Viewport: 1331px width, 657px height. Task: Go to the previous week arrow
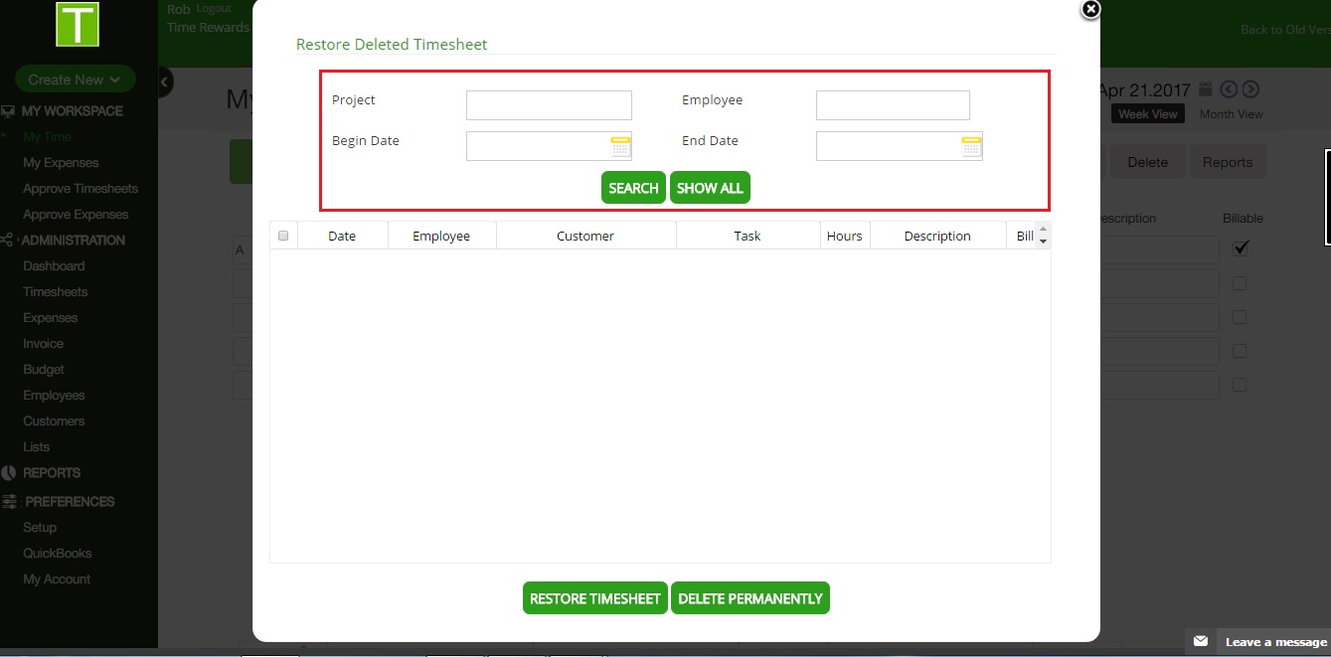point(1230,89)
